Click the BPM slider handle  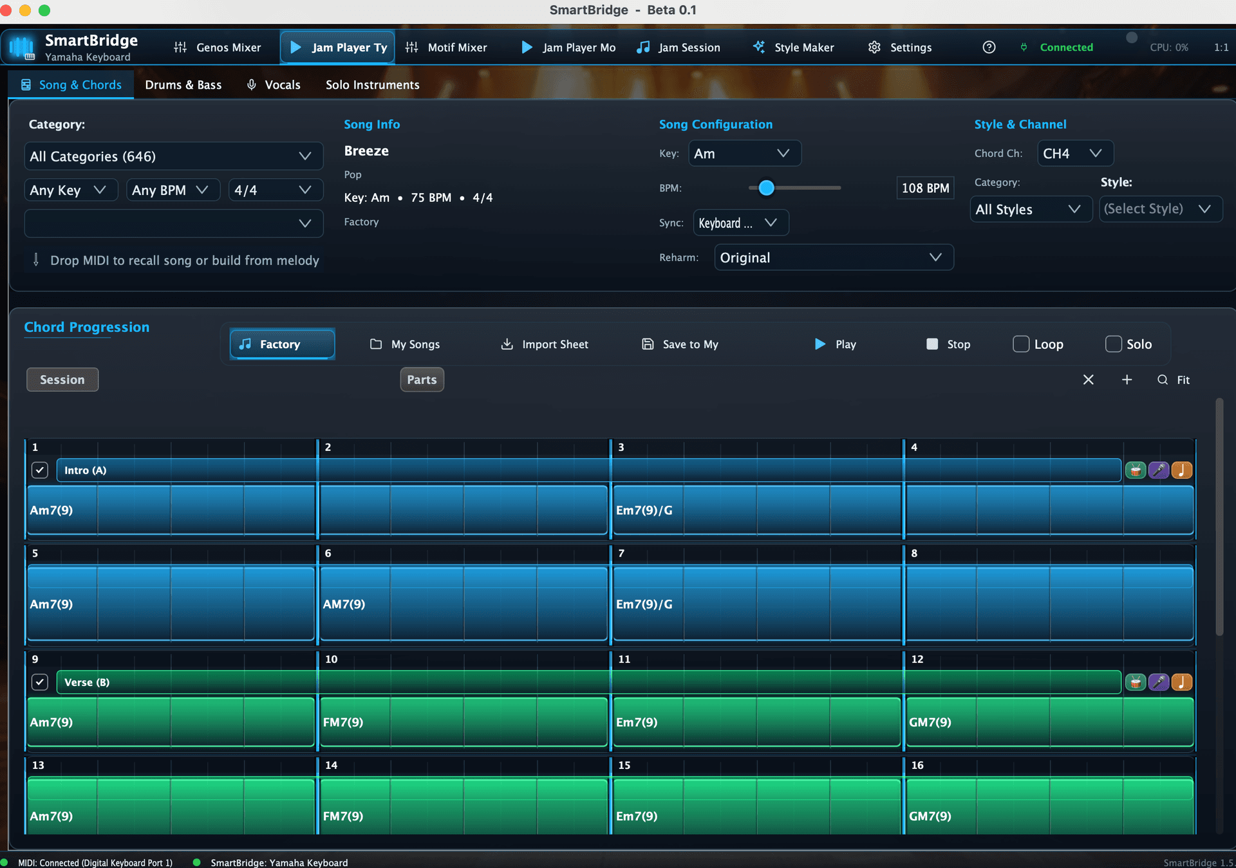click(766, 188)
